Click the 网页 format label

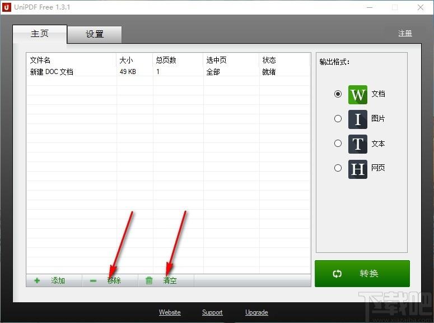tap(378, 168)
